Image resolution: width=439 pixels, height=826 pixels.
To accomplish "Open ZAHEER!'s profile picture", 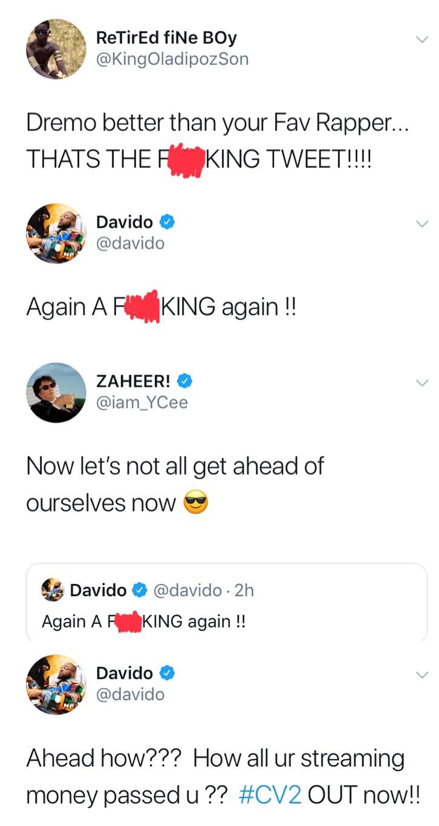I will point(56,392).
